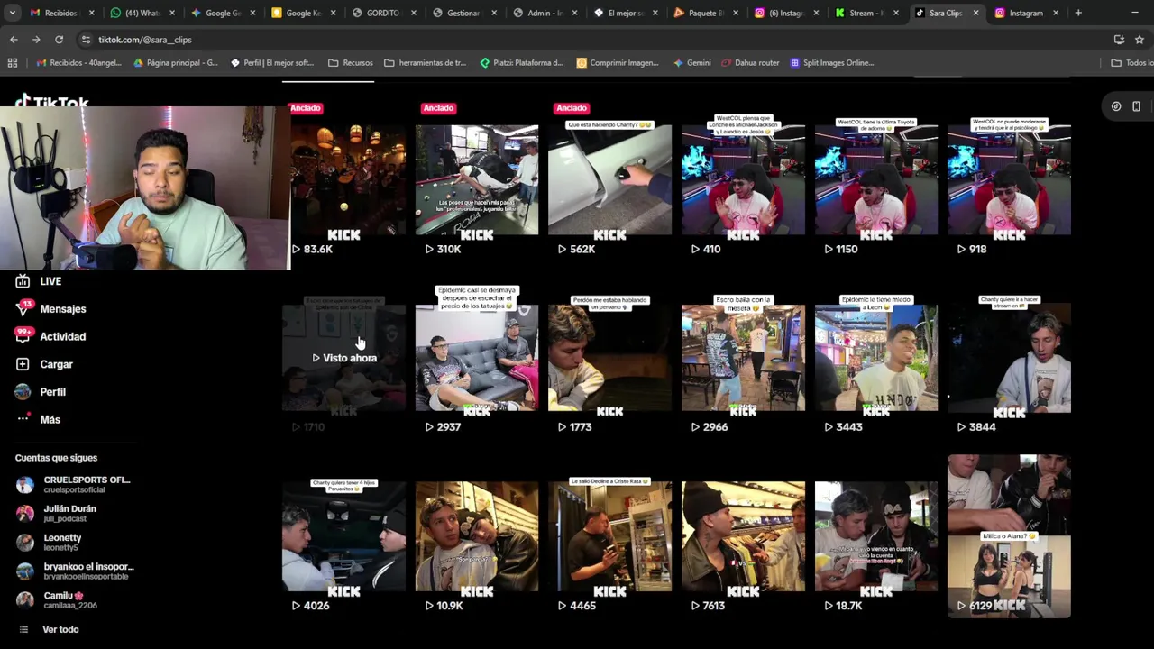Reload the TikTok page

tap(59, 40)
